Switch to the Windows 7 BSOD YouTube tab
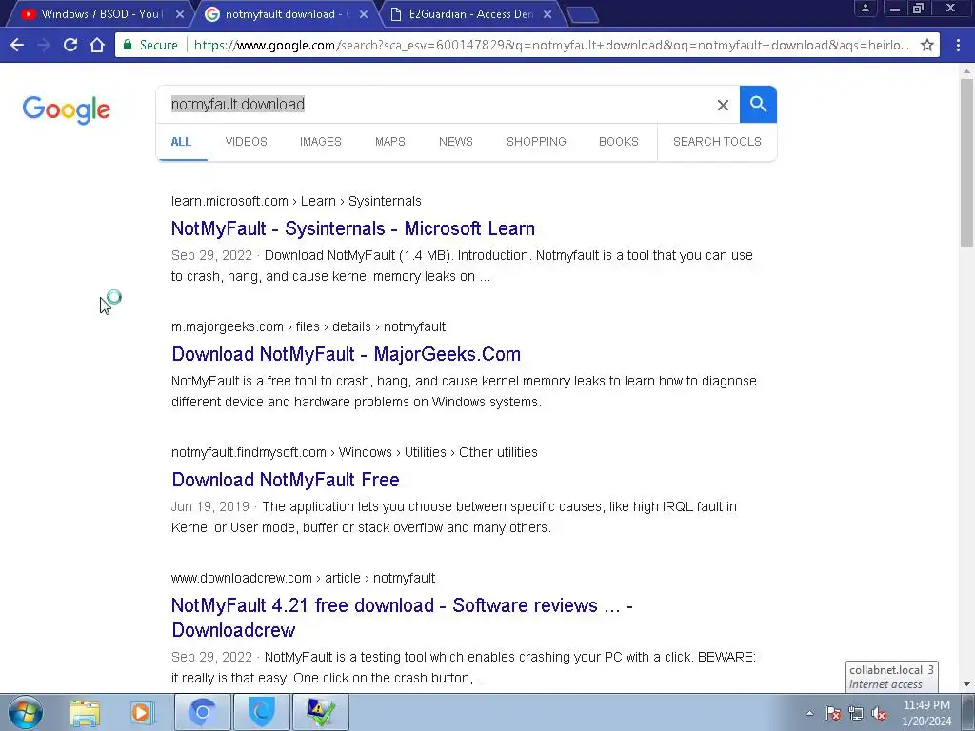Screen dimensions: 975x731 tap(99, 14)
